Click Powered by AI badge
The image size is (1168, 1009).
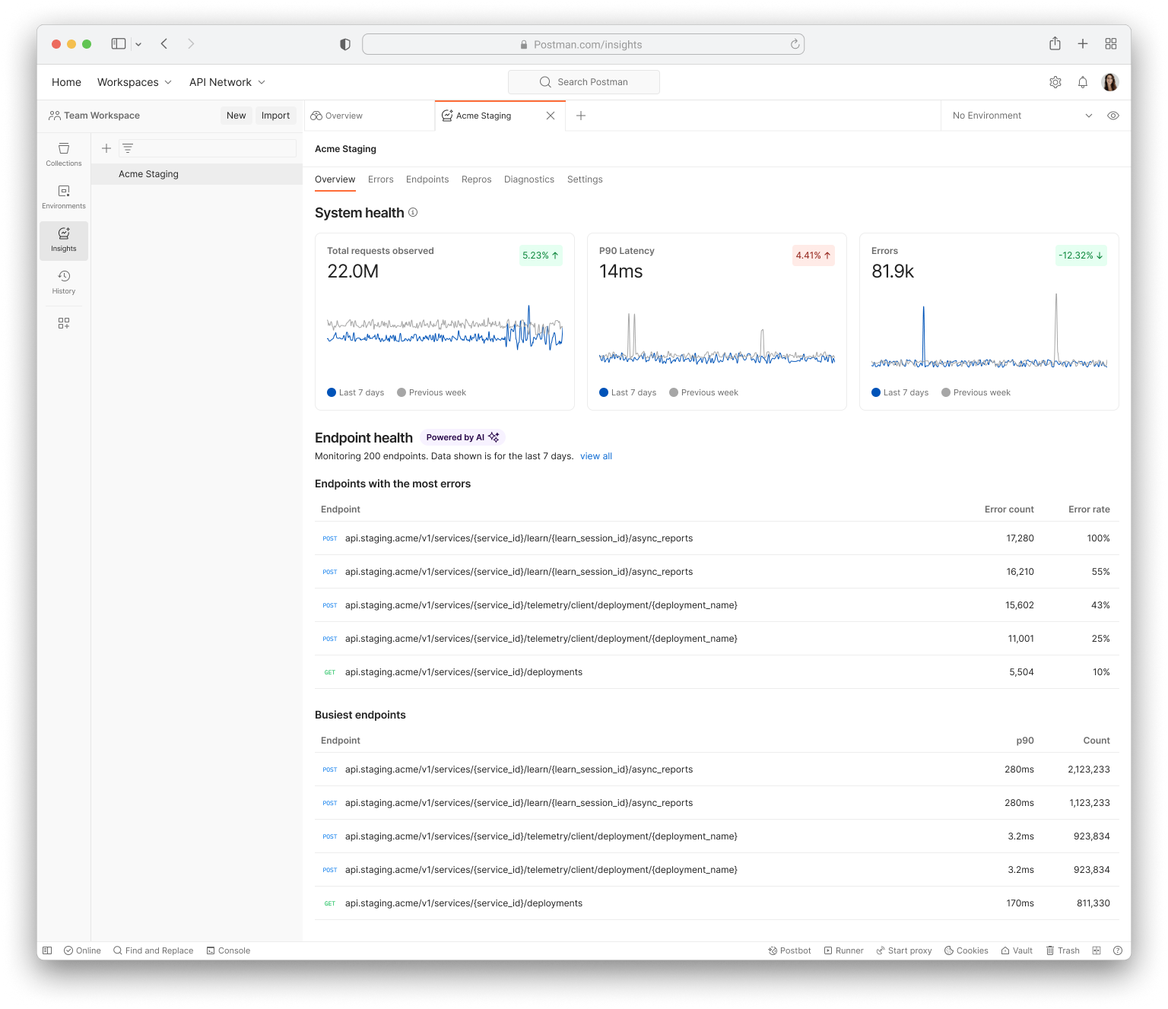(462, 437)
